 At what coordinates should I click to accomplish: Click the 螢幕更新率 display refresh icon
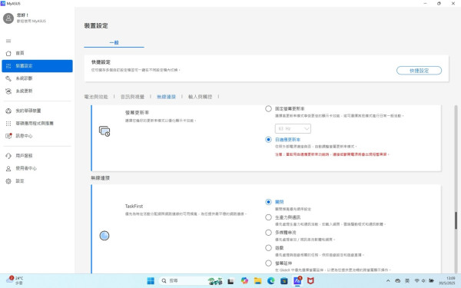pyautogui.click(x=104, y=131)
